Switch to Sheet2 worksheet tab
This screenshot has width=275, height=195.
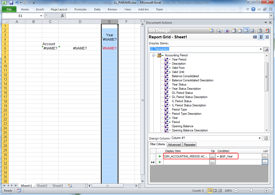[x=42, y=186]
